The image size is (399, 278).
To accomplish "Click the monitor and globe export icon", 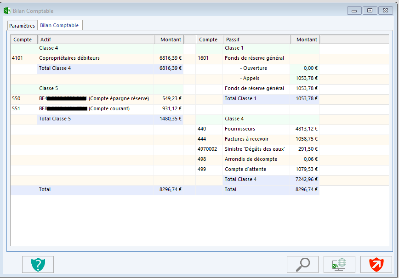I will pyautogui.click(x=339, y=265).
